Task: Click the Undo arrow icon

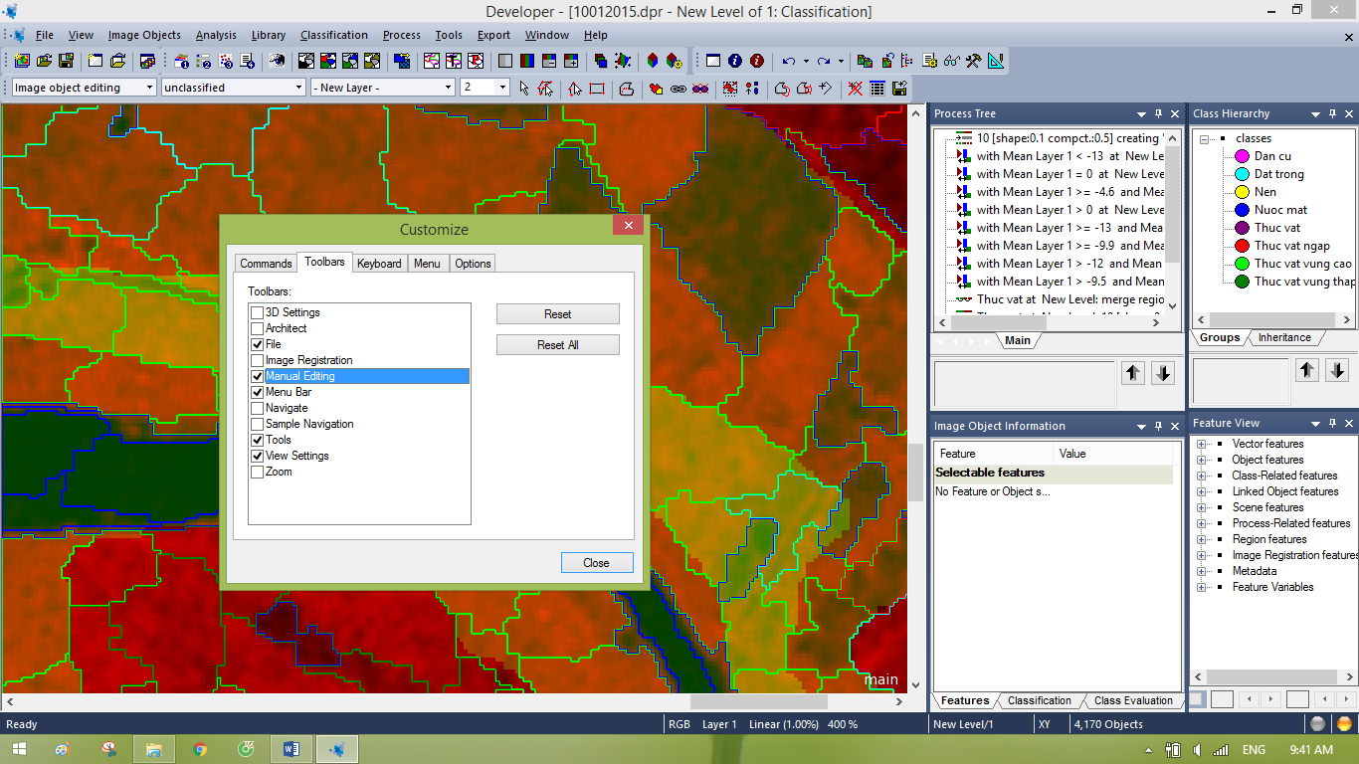Action: [788, 61]
